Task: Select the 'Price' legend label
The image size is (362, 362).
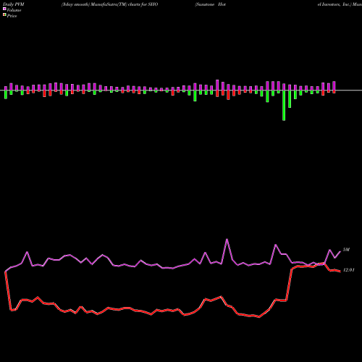Action: (12, 16)
